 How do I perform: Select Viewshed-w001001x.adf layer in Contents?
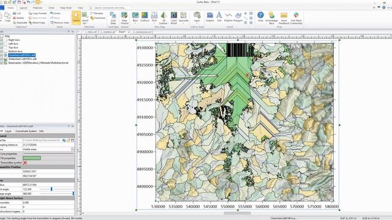pos(22,55)
